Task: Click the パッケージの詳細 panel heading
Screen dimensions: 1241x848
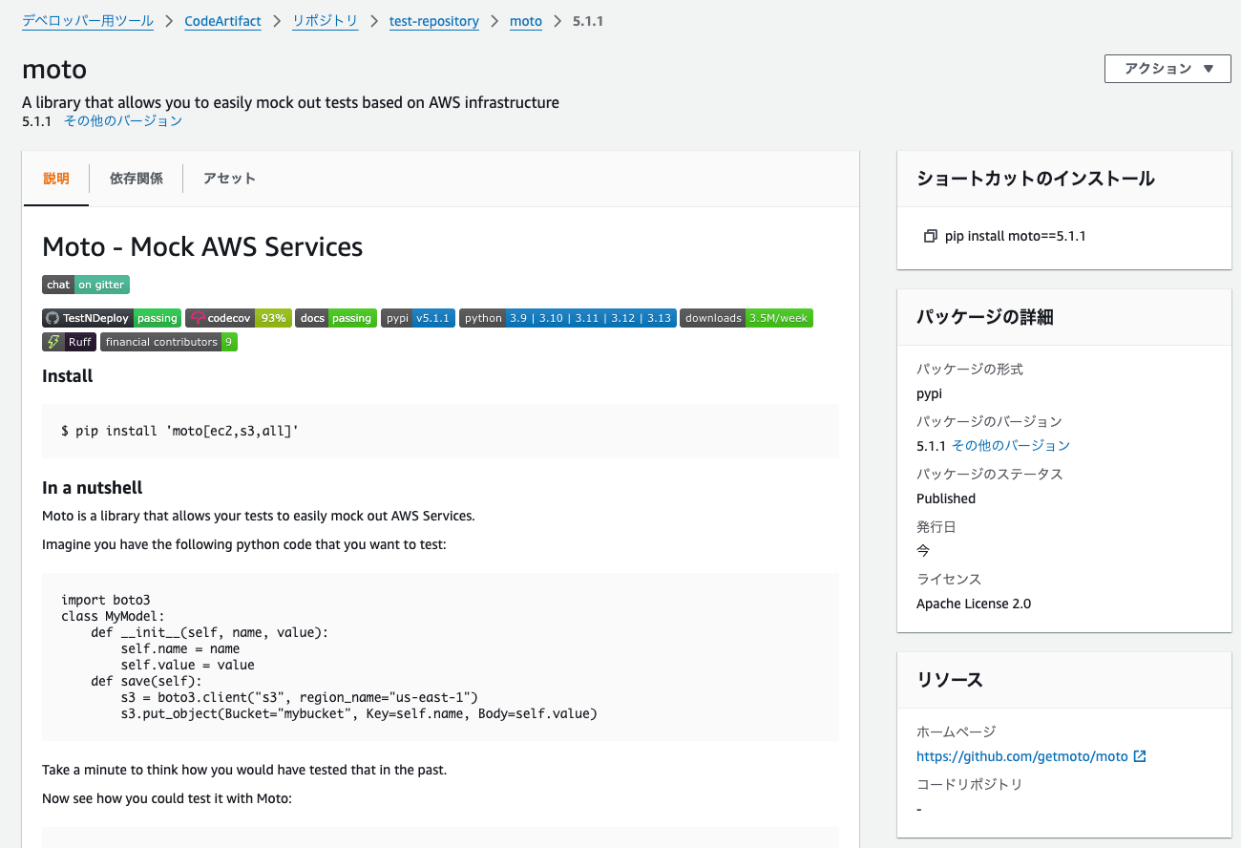Action: 985,317
